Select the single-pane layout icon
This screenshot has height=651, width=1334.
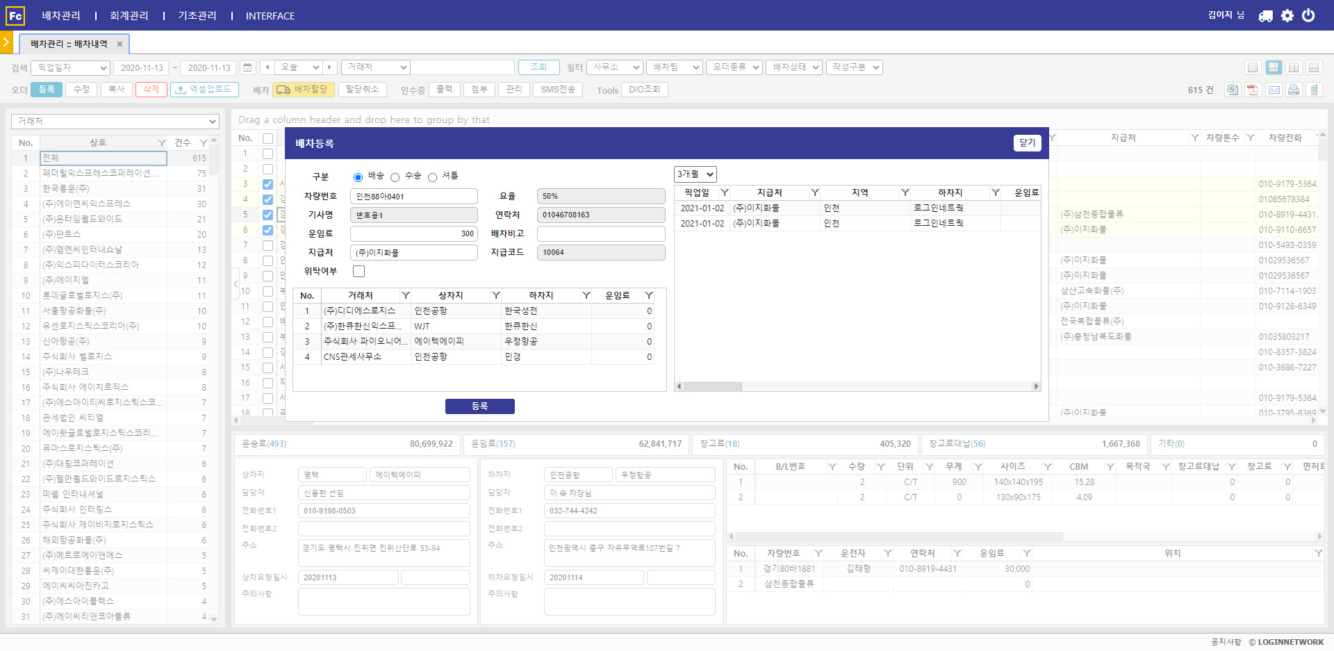coord(1253,67)
